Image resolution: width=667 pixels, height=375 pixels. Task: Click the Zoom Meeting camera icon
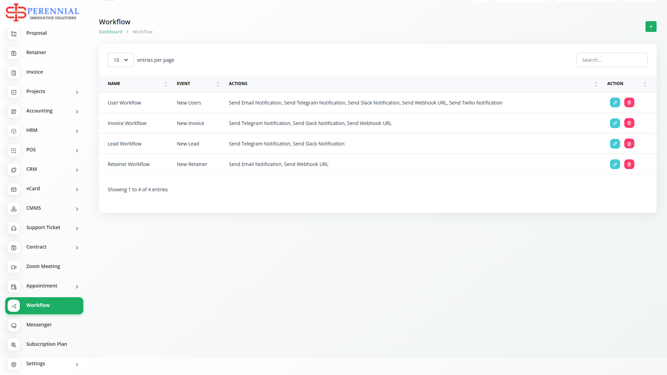(x=14, y=267)
